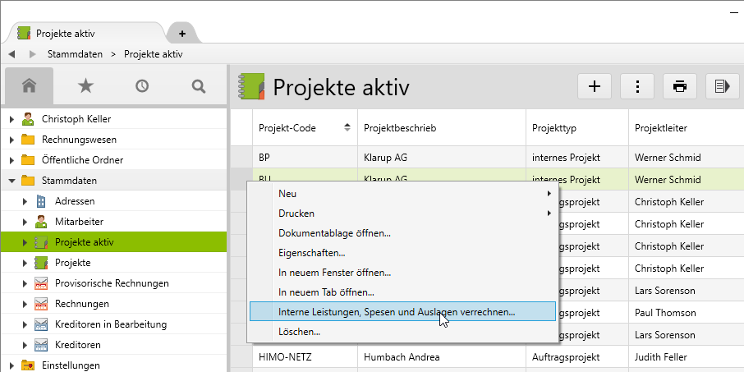Collapse the Stammdaten tree folder
The image size is (744, 372).
(11, 181)
